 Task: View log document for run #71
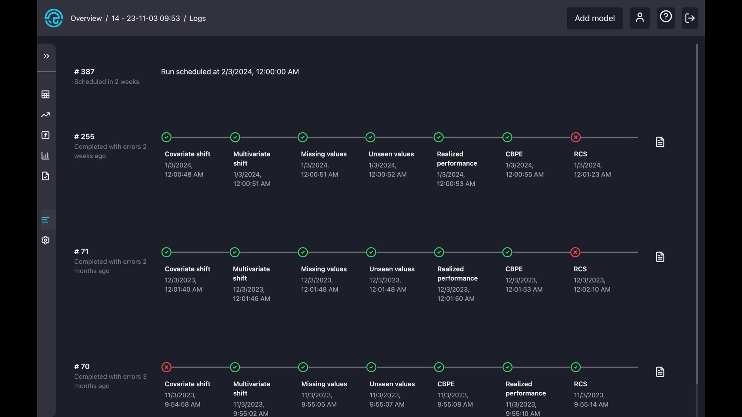point(660,257)
